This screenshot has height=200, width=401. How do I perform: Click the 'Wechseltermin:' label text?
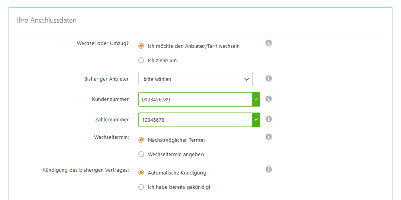click(111, 137)
